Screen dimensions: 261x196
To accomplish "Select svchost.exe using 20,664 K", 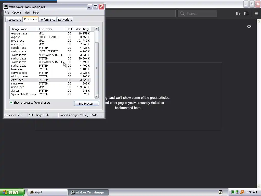I will [51, 58].
